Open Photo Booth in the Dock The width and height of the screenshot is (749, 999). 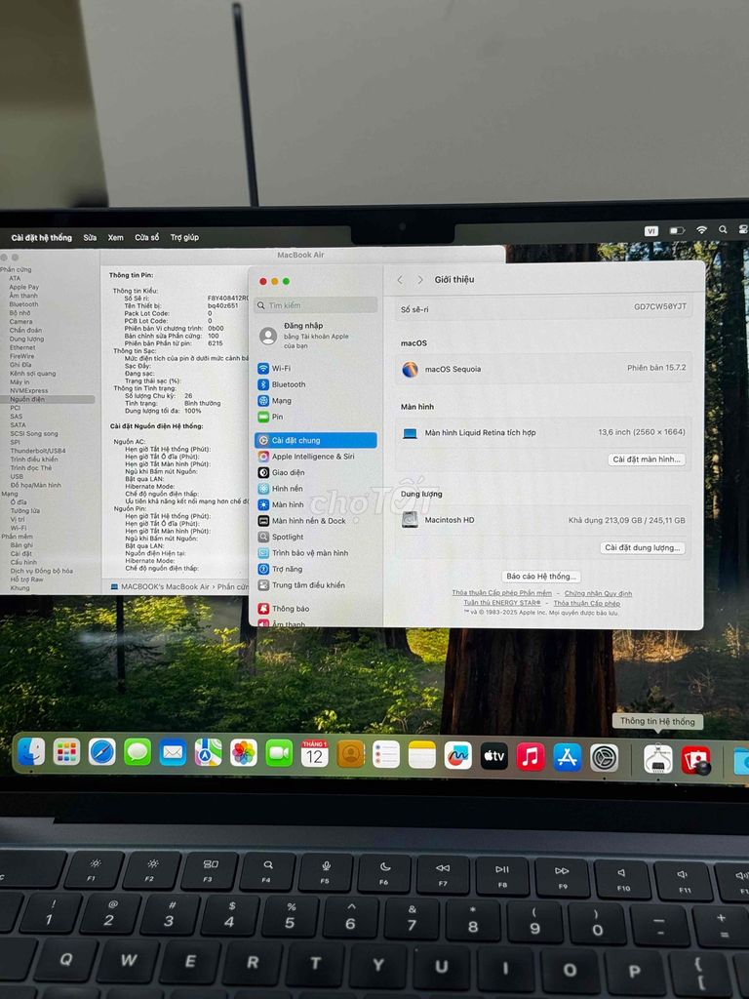[695, 760]
